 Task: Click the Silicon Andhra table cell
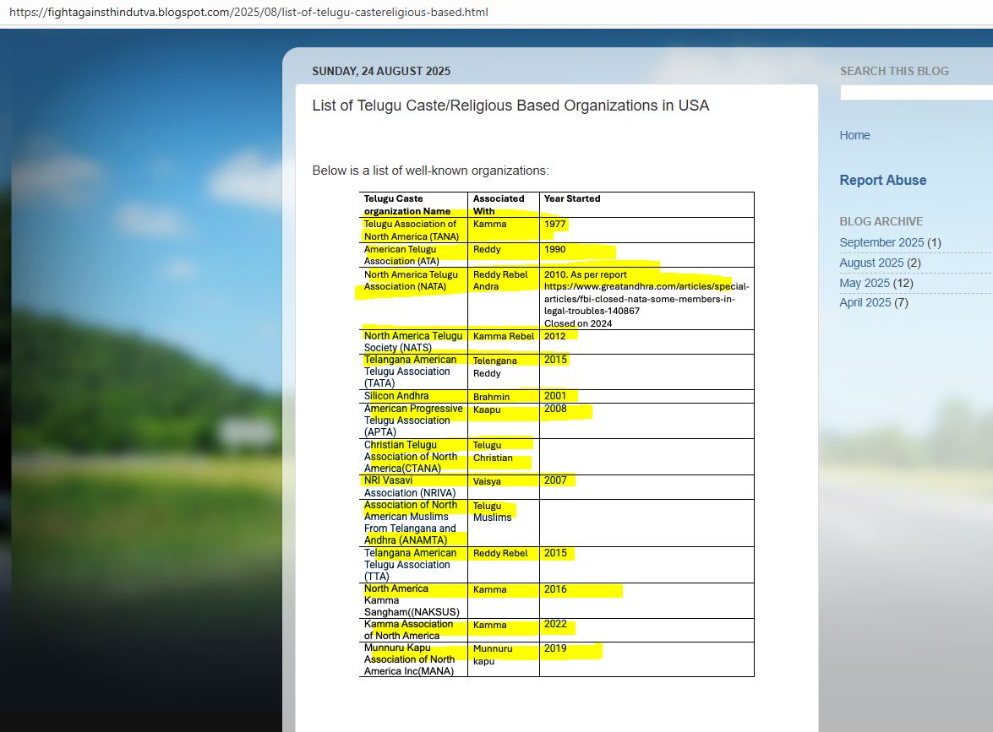click(396, 396)
